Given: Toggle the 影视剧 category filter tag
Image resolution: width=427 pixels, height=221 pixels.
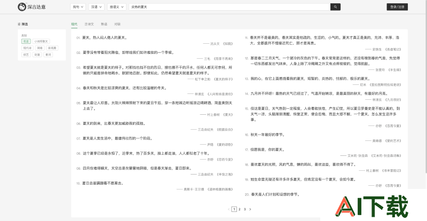Looking at the screenshot, I should 52,48.
